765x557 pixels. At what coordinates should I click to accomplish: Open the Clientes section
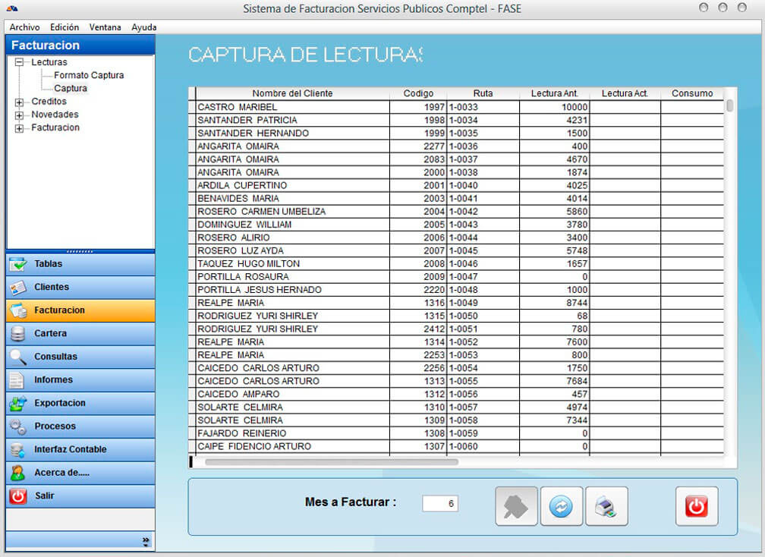point(80,288)
